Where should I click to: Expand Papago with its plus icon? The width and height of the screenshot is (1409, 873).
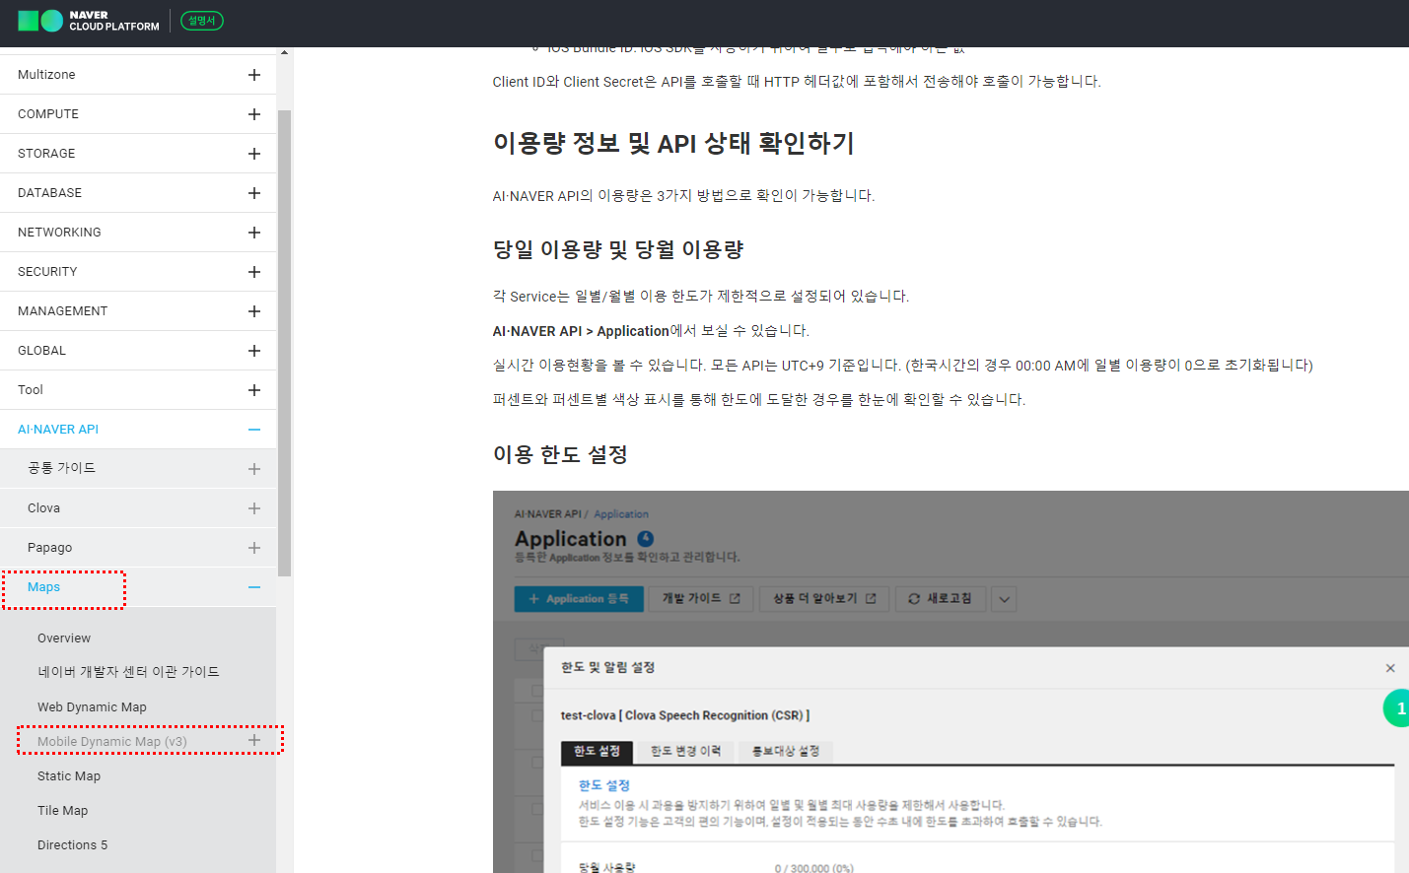click(x=254, y=548)
